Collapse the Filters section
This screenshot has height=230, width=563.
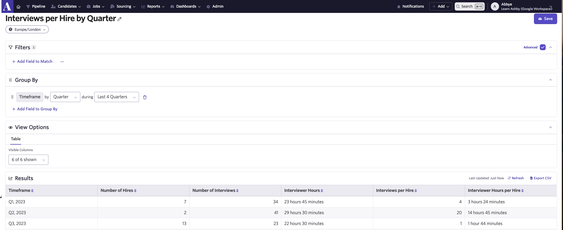click(551, 47)
